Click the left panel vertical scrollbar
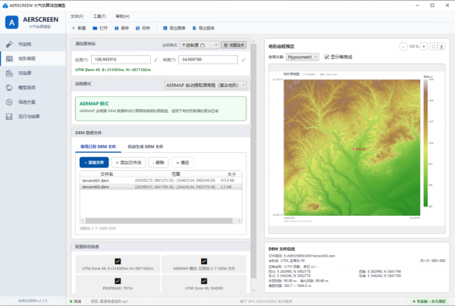 (253, 161)
